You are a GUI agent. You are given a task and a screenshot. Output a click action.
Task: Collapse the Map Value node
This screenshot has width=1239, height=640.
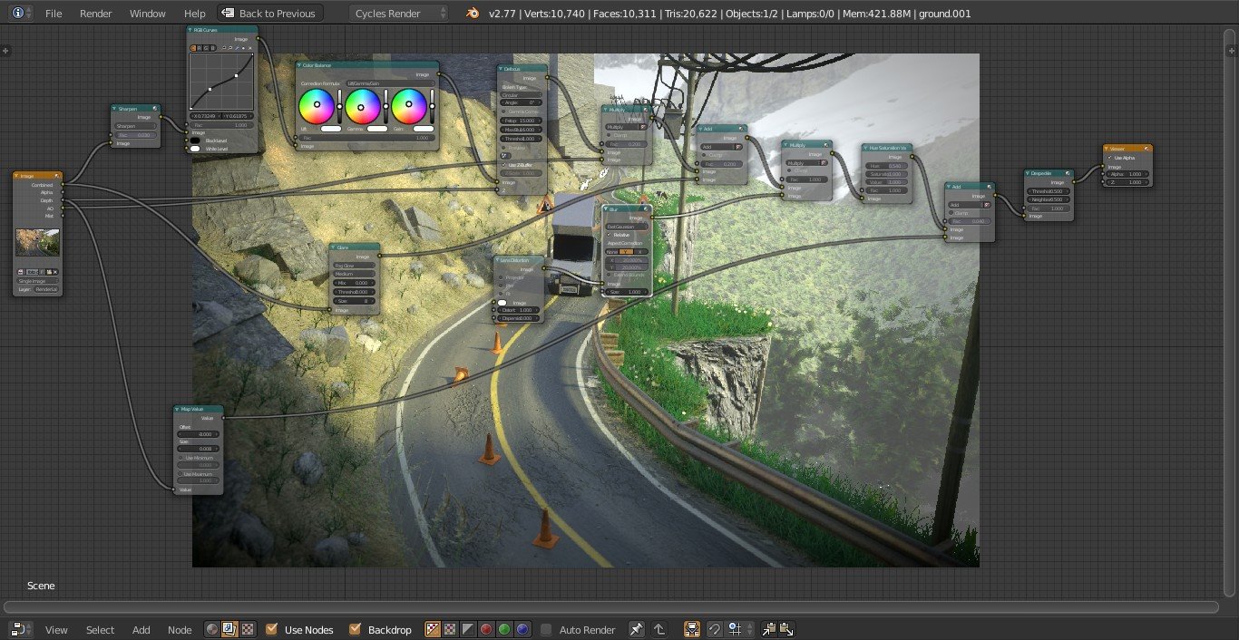click(177, 409)
